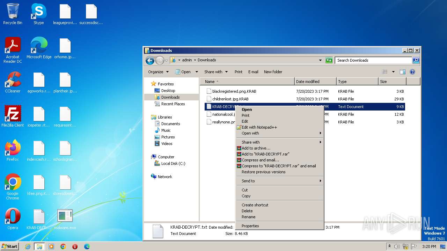Select Restore previous versions
The width and height of the screenshot is (447, 251).
(280, 172)
